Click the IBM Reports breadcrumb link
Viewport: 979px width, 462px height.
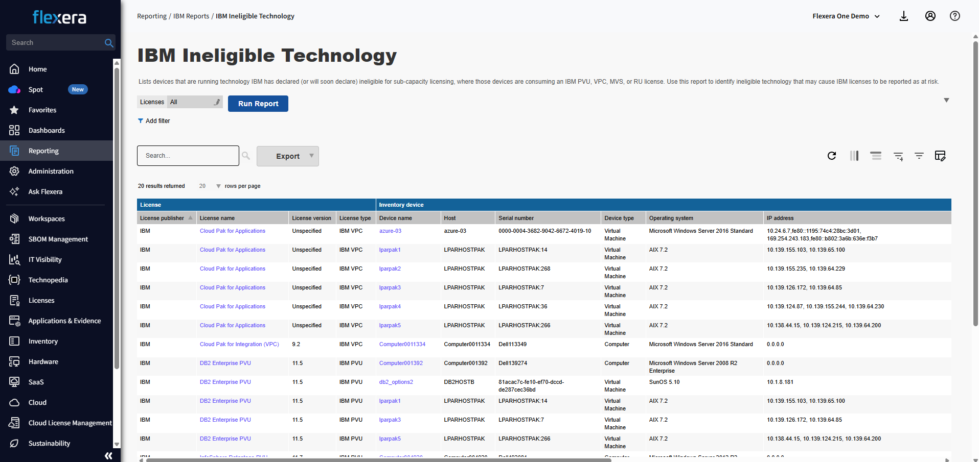(x=191, y=16)
